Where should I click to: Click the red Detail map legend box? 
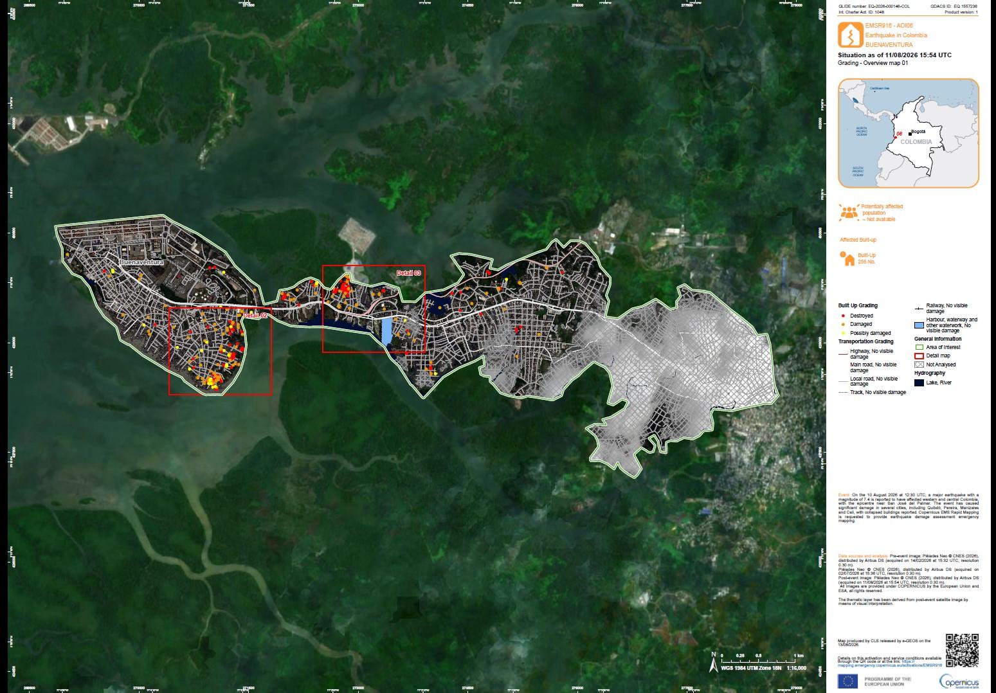pyautogui.click(x=918, y=355)
